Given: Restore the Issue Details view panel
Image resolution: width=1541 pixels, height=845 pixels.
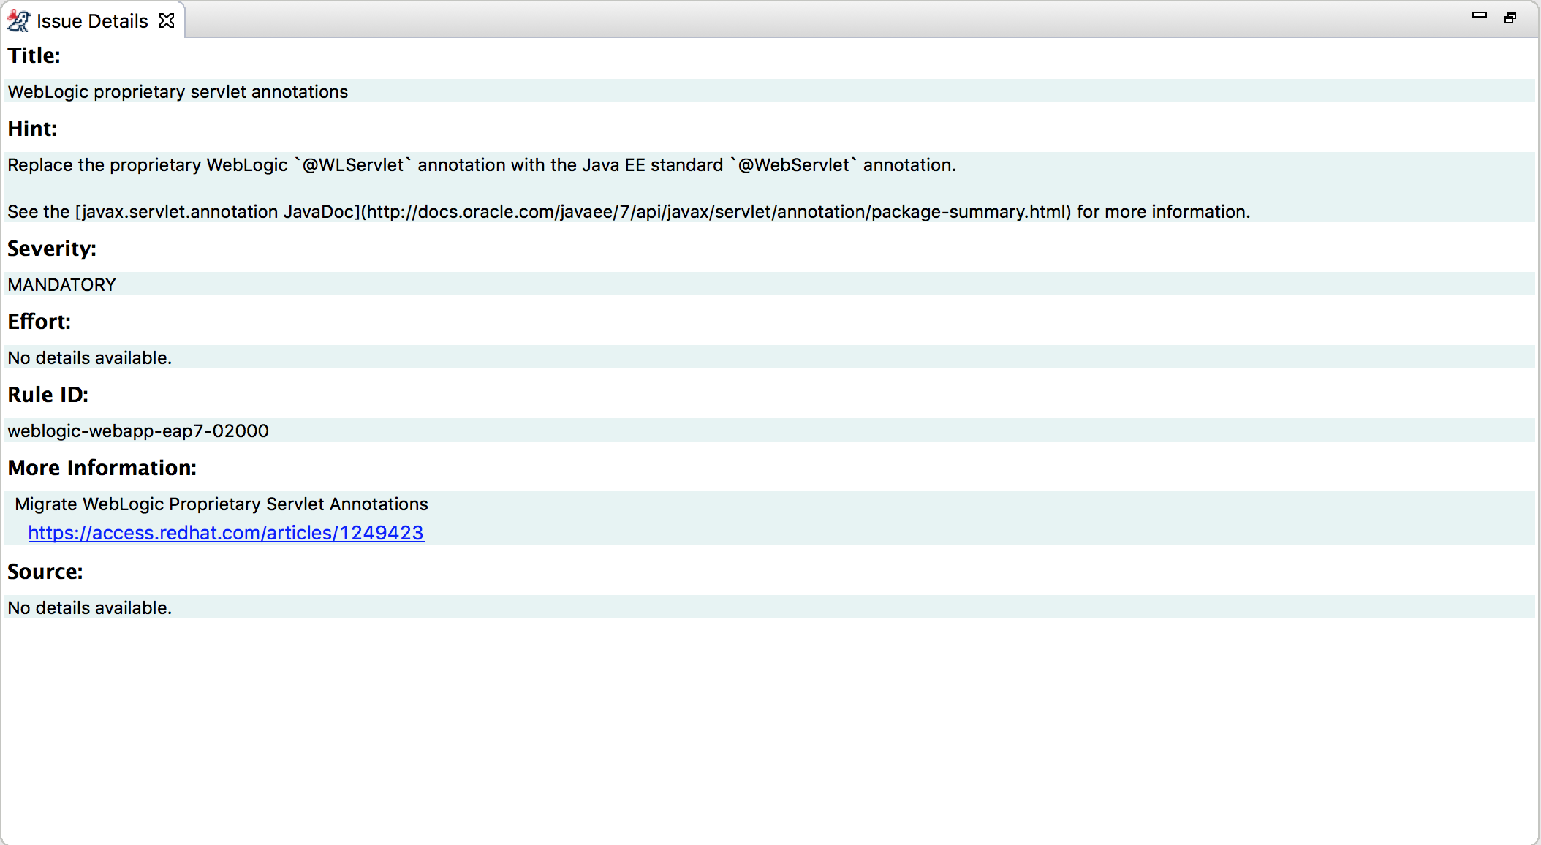Looking at the screenshot, I should (x=1510, y=18).
